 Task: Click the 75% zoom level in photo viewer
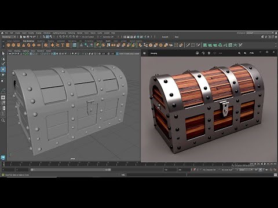pyautogui.click(x=251, y=53)
